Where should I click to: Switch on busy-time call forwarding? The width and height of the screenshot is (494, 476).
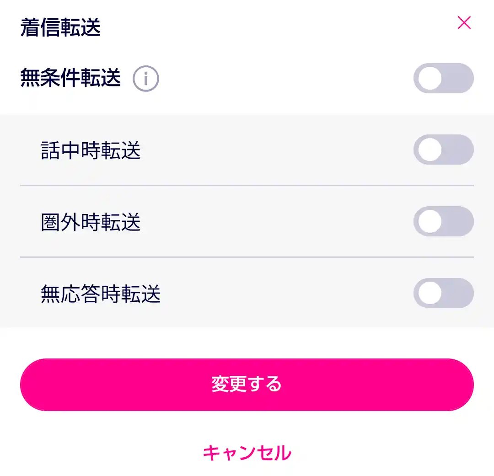click(443, 150)
